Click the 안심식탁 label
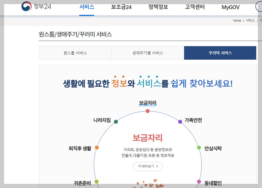This screenshot has height=188, width=262. point(213,148)
